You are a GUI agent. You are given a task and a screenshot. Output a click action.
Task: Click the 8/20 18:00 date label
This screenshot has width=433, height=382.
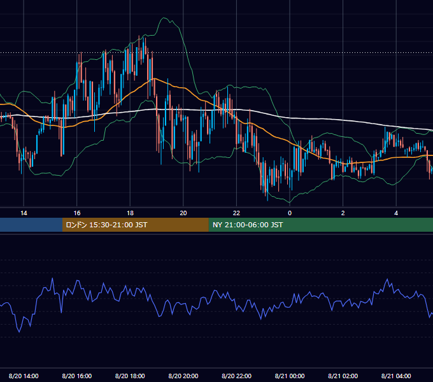click(130, 376)
